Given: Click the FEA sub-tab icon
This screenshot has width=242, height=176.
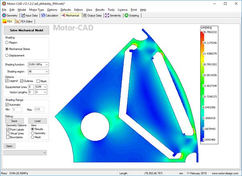Looking at the screenshot, I should tap(4, 21).
